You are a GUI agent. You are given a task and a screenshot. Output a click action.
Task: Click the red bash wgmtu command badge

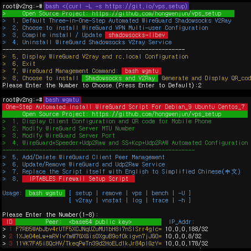click(142, 71)
